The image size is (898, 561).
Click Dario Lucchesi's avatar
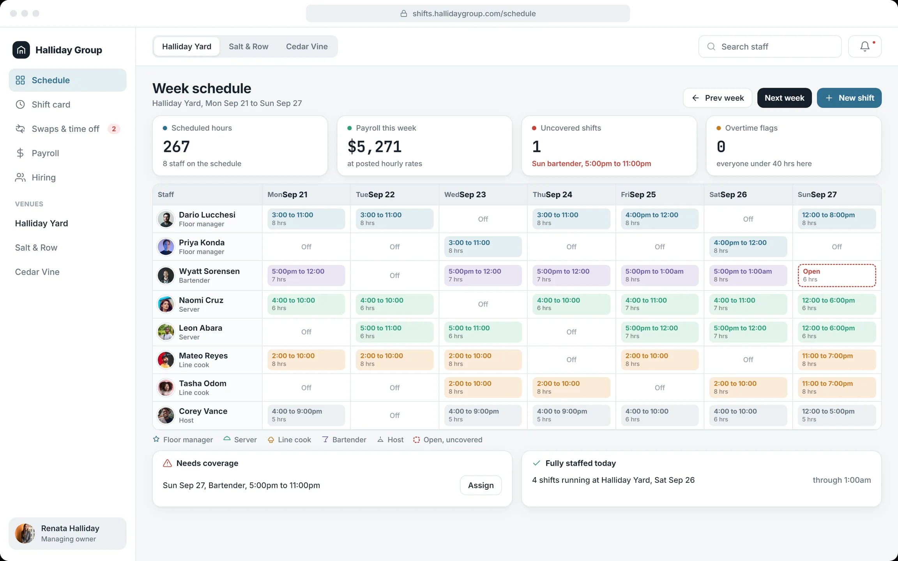click(166, 219)
